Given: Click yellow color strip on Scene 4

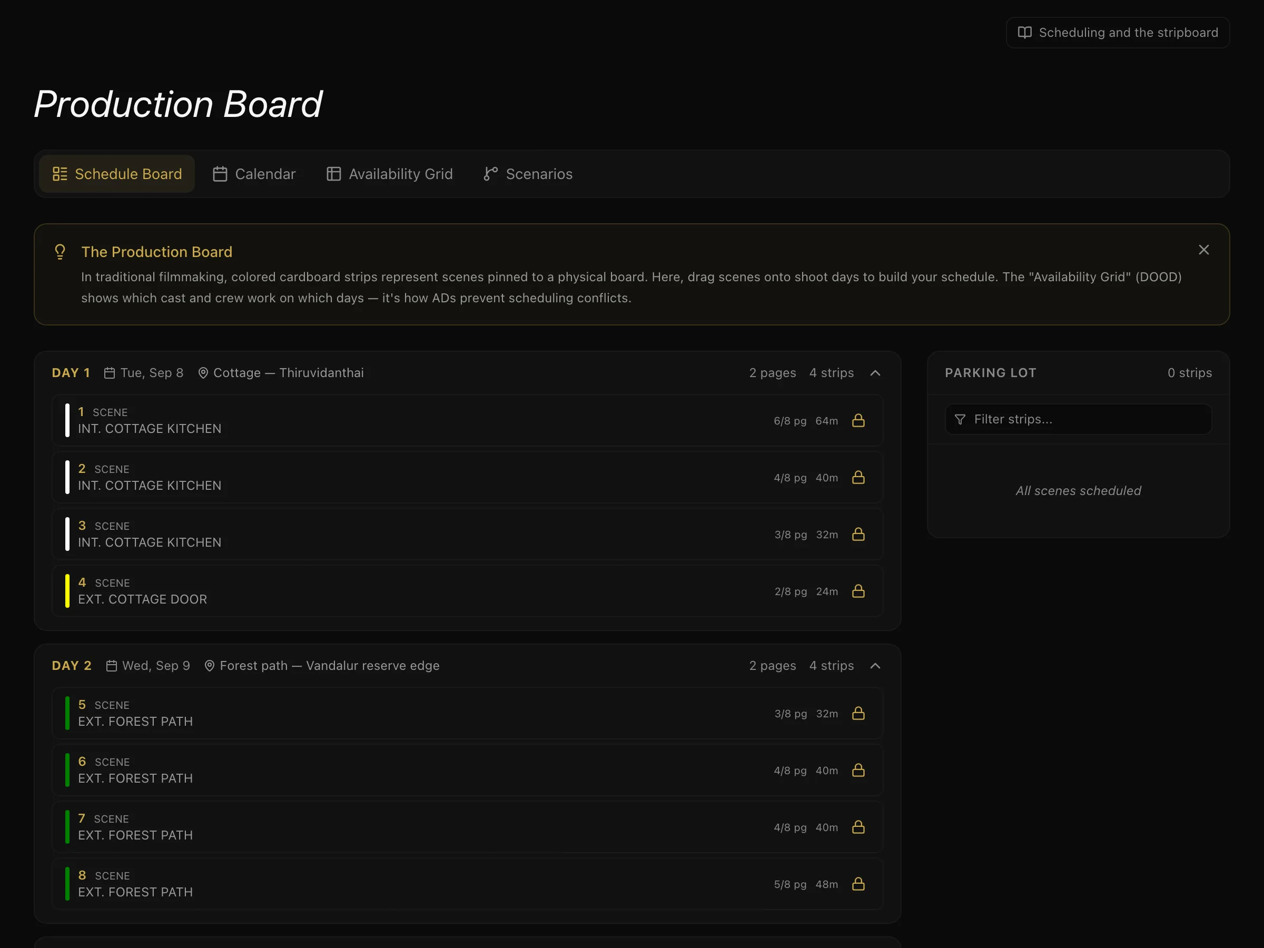Looking at the screenshot, I should click(x=67, y=591).
